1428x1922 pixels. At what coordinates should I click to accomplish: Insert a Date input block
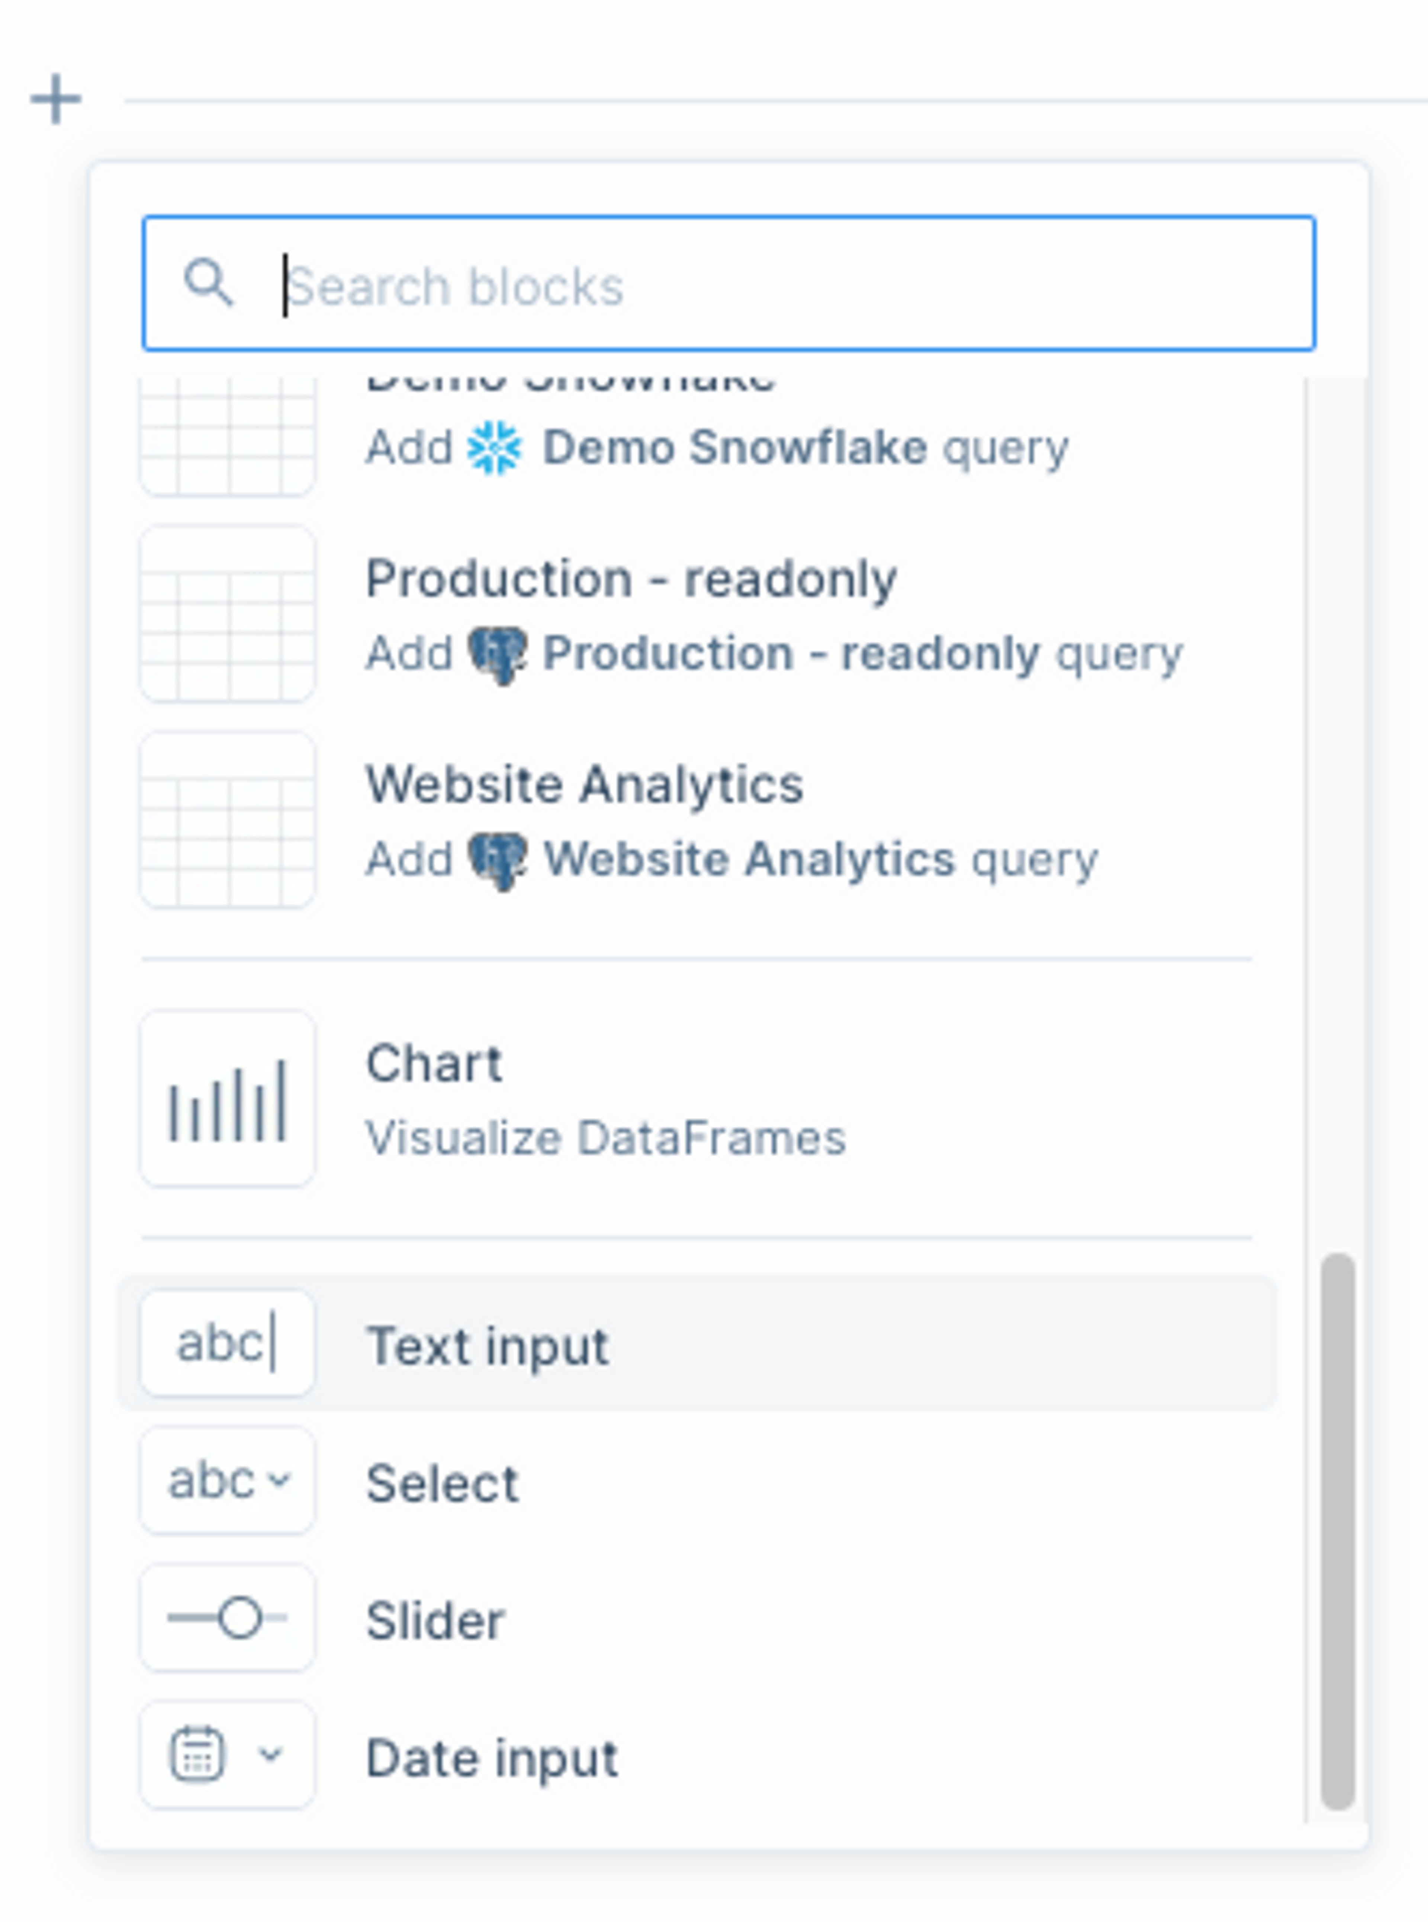[493, 1758]
